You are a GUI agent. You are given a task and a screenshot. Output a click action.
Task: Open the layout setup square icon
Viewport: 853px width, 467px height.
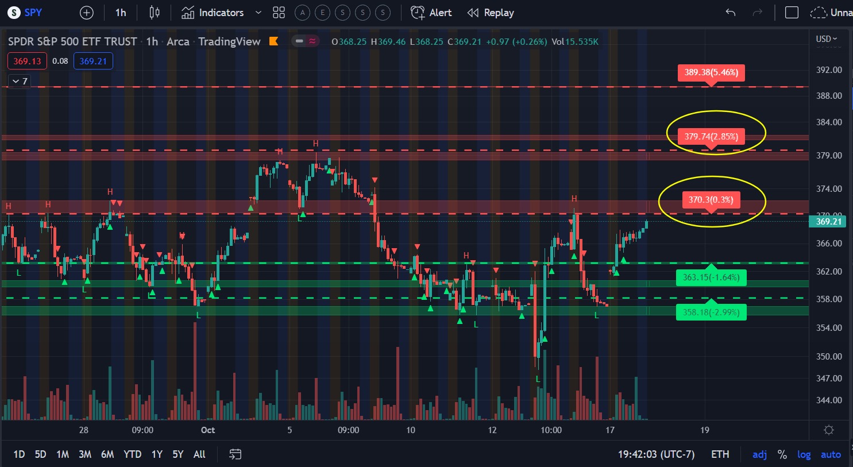[x=792, y=13]
